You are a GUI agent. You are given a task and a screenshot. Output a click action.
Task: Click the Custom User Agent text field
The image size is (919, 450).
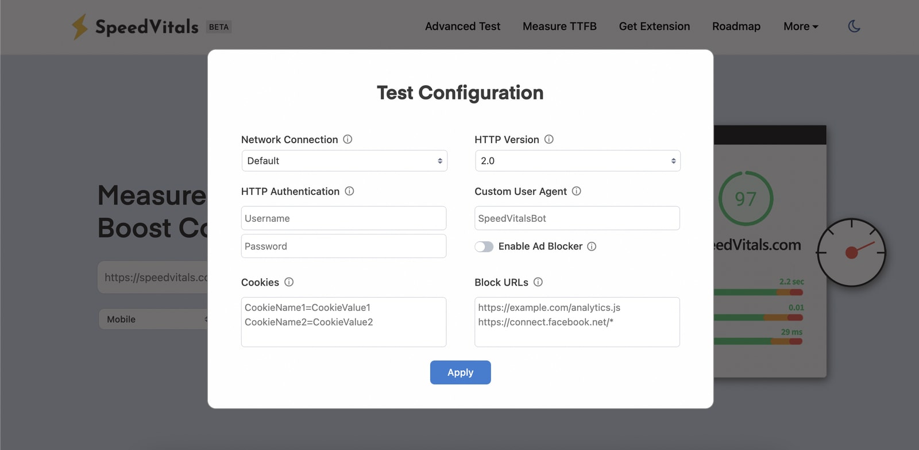577,218
